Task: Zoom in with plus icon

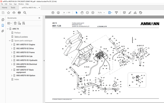Action: 93,13
